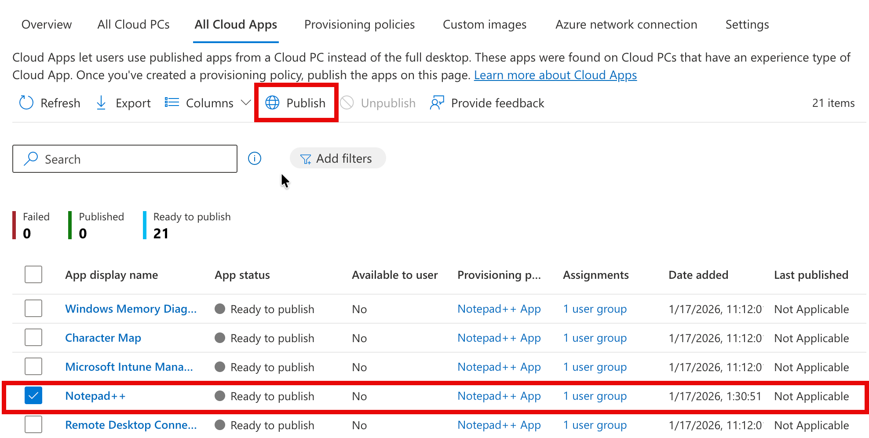This screenshot has width=869, height=438.
Task: Select the Character Map row checkbox
Action: point(33,338)
